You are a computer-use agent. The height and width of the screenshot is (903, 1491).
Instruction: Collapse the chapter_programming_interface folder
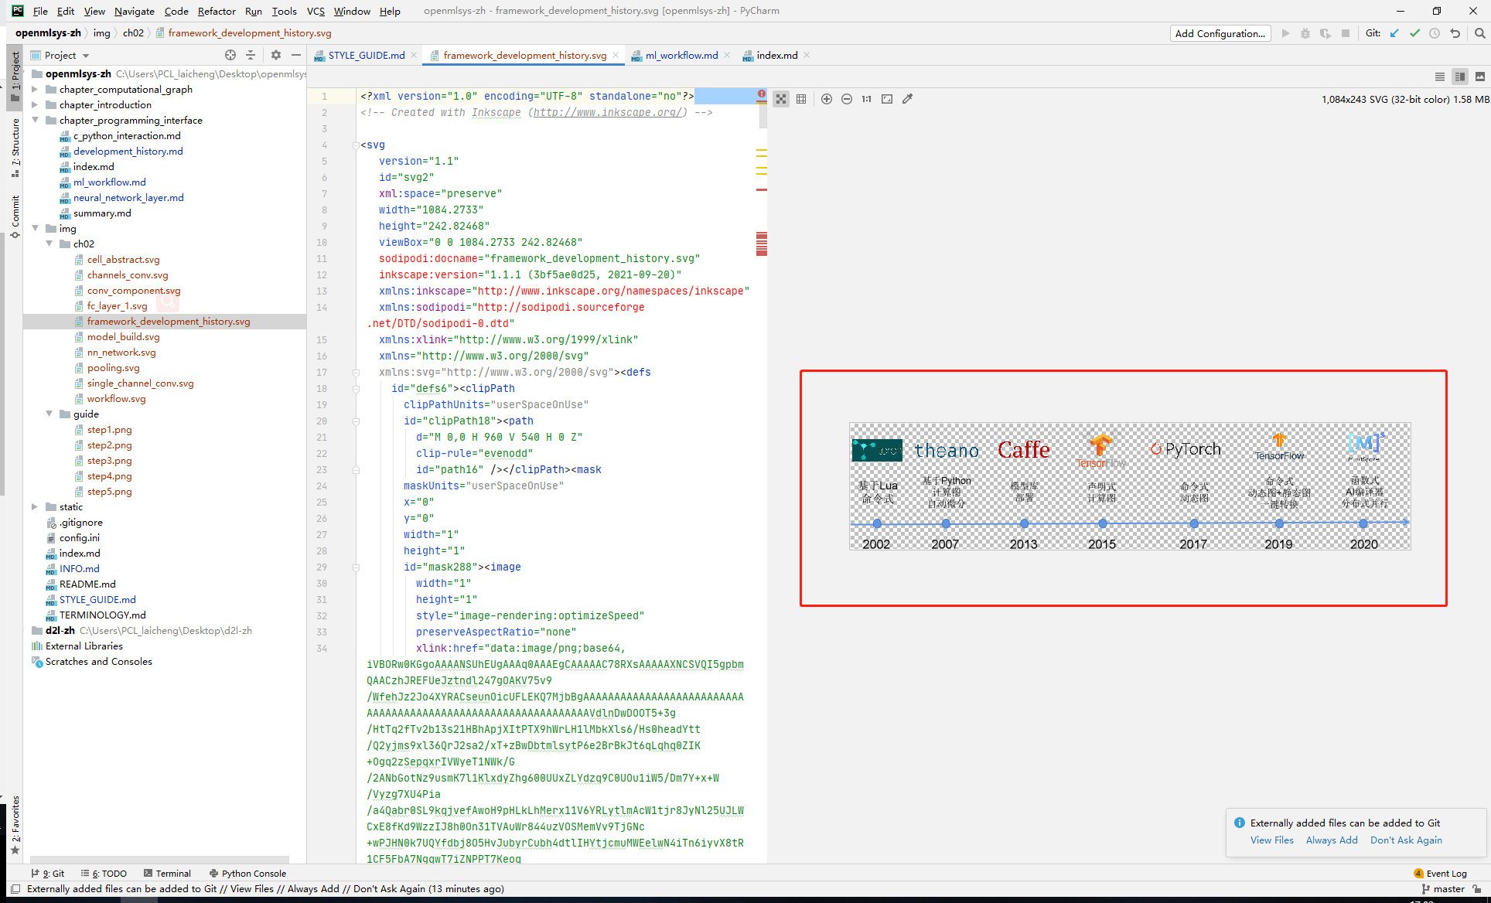click(35, 120)
